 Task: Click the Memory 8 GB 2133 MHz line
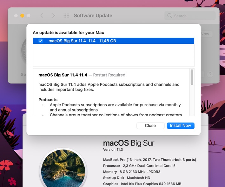(132, 172)
